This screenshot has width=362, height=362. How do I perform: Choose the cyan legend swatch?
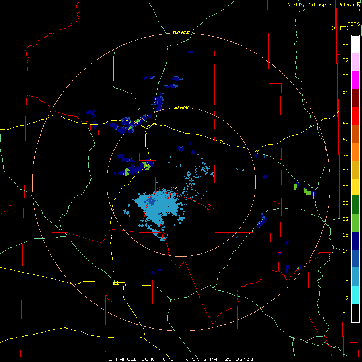(x=355, y=295)
